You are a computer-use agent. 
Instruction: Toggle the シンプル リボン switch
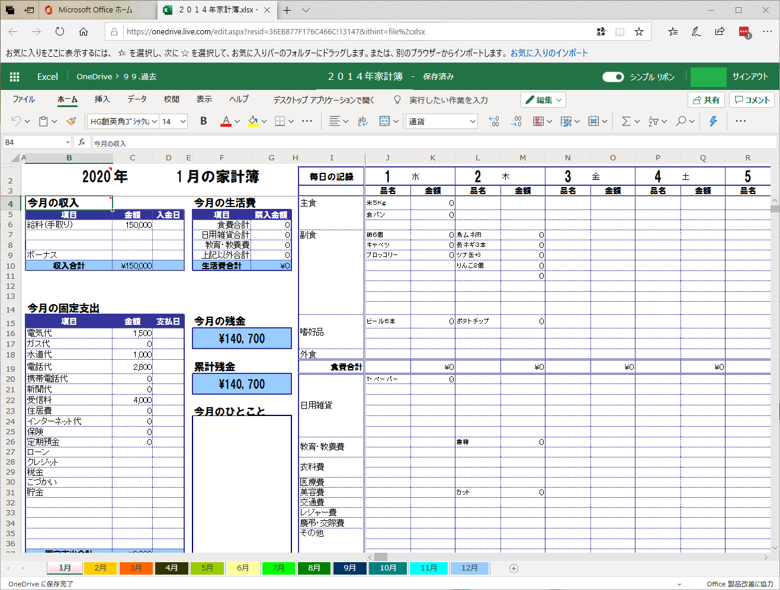[x=613, y=76]
